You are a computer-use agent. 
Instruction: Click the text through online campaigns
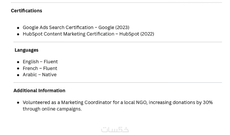[52, 109]
